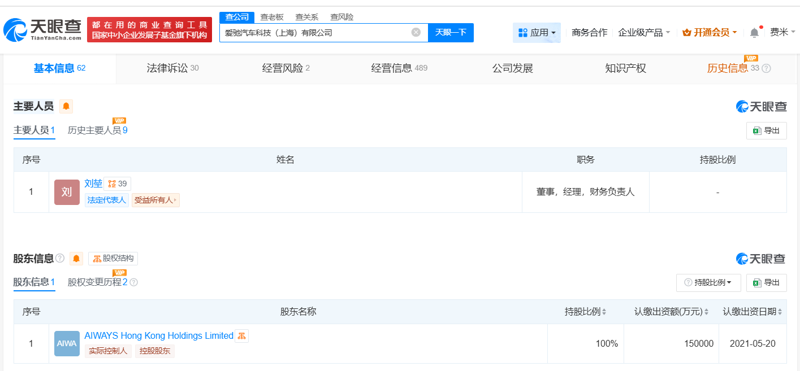800x371 pixels.
Task: Click the 天眼一下 search button
Action: pyautogui.click(x=451, y=32)
